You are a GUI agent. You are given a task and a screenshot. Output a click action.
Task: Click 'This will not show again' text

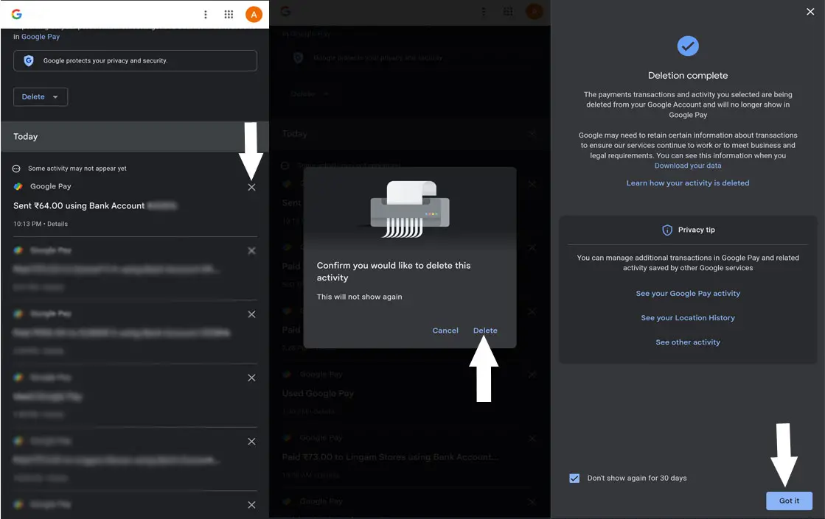pyautogui.click(x=359, y=297)
